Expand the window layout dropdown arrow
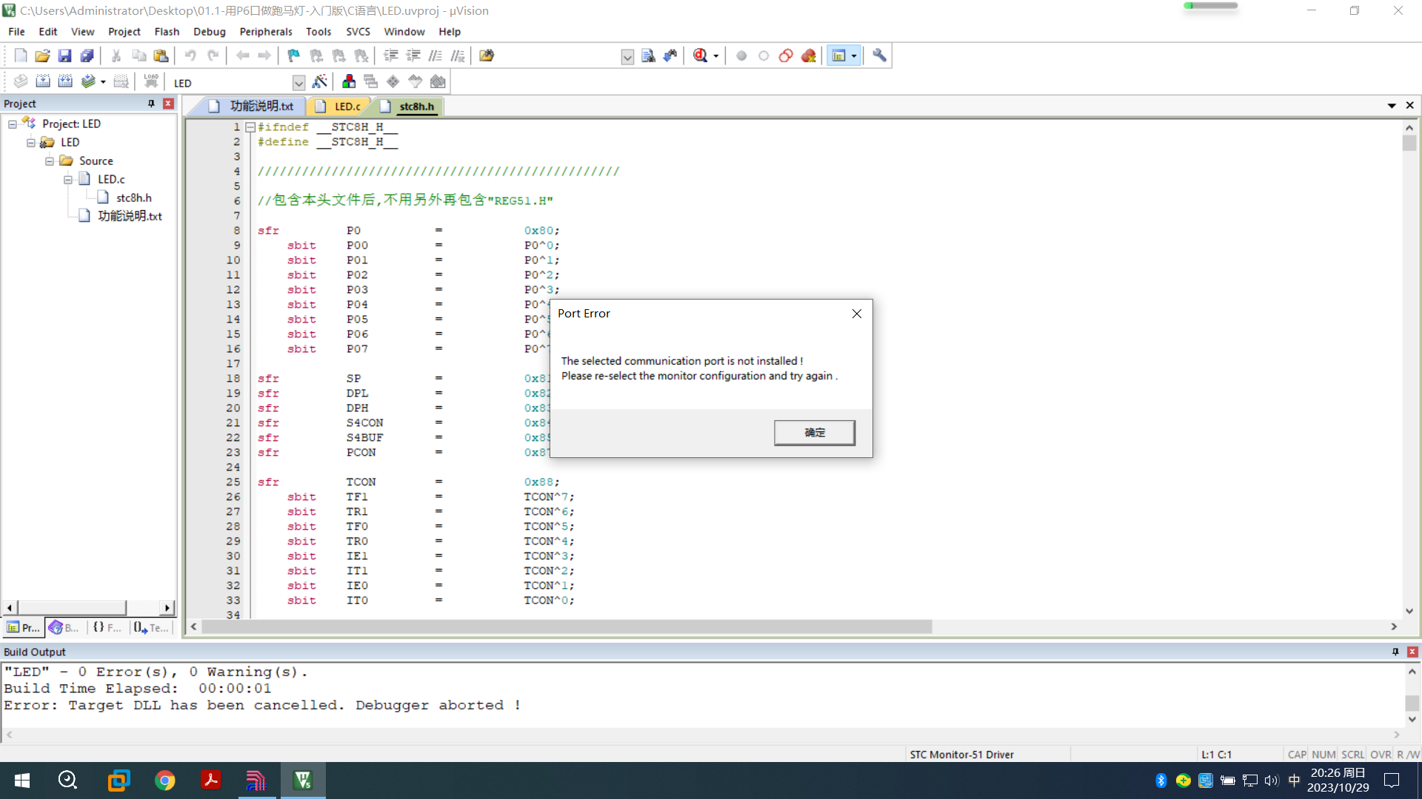The height and width of the screenshot is (799, 1422). pyautogui.click(x=854, y=55)
